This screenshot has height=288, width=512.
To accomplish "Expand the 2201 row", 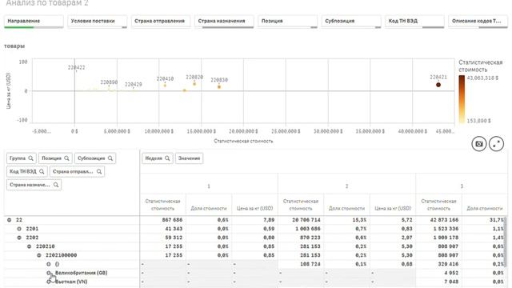I will click(x=19, y=229).
